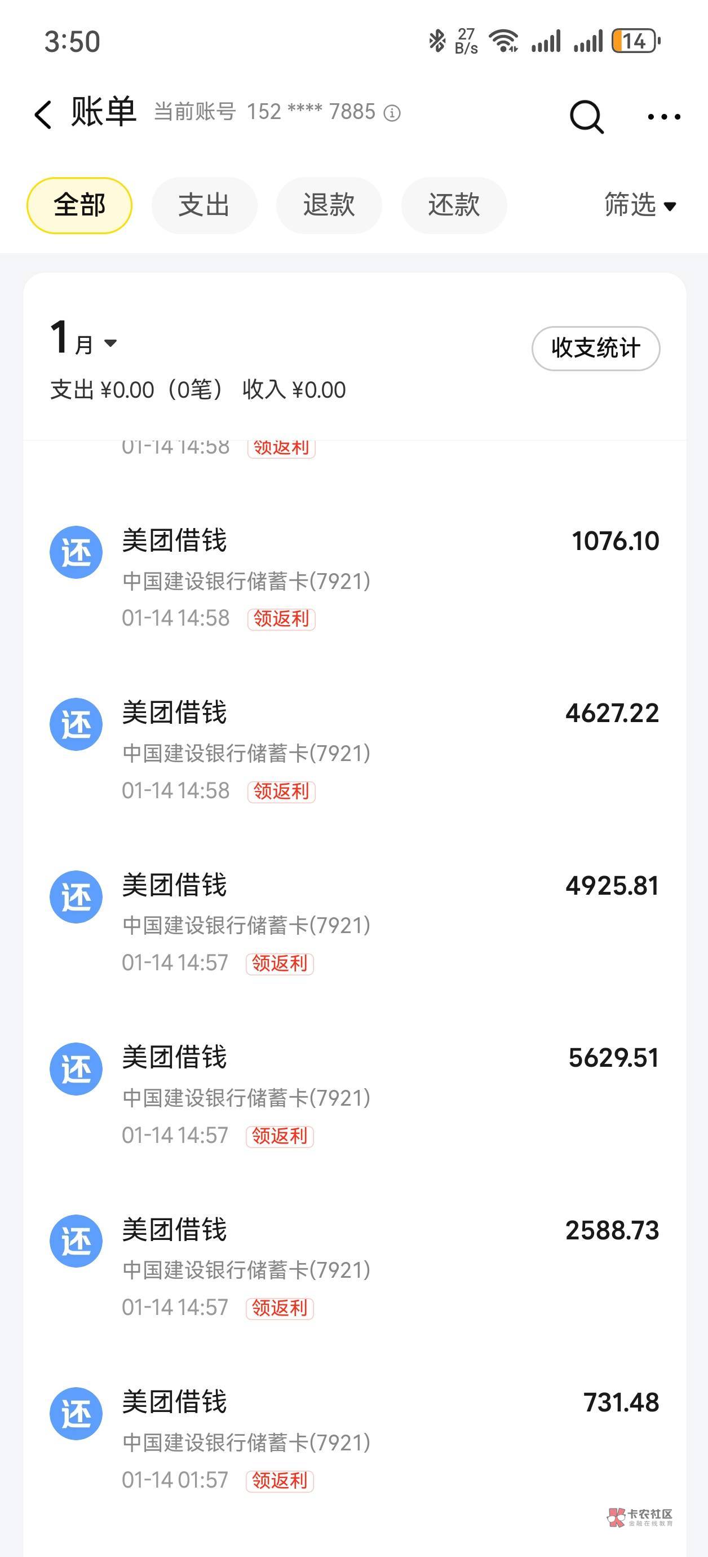Screen dimensions: 708x1557
Task: Open the 收支统计 statistics button
Action: [x=595, y=348]
